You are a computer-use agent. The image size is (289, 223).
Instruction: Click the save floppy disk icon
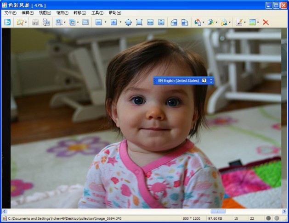coord(35,22)
